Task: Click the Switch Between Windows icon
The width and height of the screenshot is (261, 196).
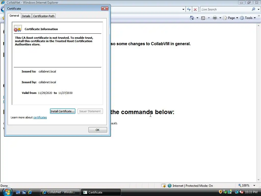Action: click(x=24, y=192)
